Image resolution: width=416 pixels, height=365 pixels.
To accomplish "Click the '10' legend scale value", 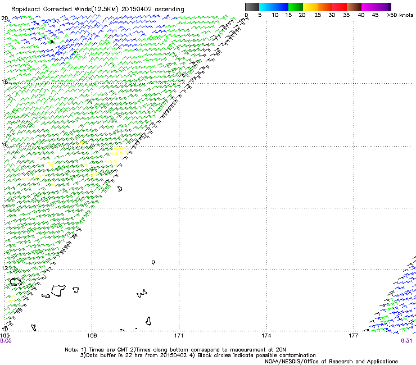I will tap(275, 15).
